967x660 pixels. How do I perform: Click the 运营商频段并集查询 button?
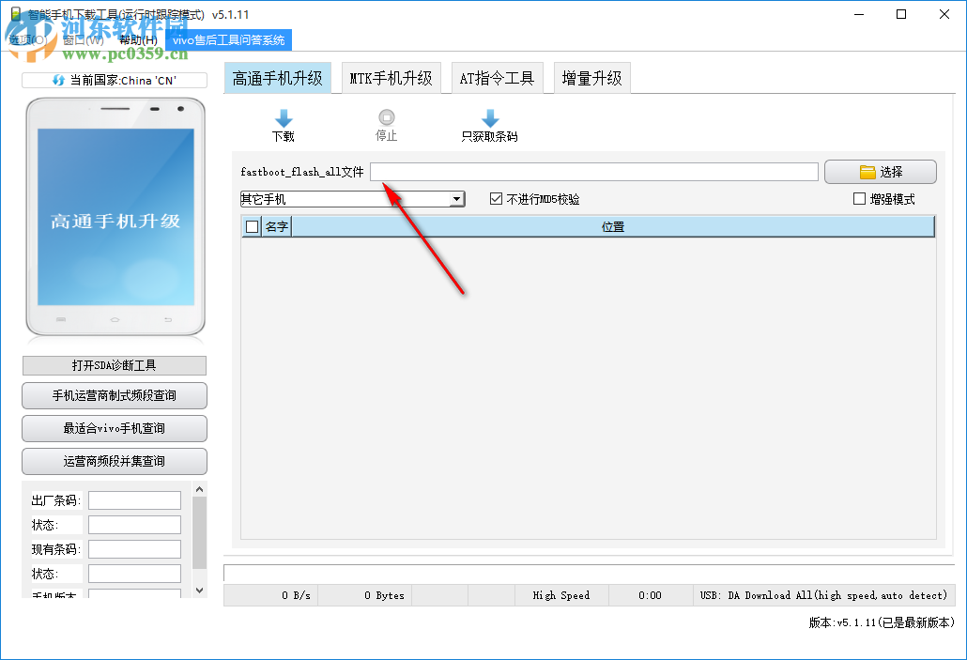click(x=114, y=461)
